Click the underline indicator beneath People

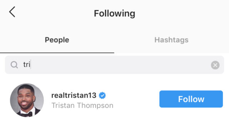pos(57,53)
